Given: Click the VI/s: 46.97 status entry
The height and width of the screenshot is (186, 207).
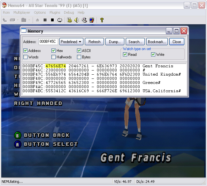Looking at the screenshot, I should point(123,182).
